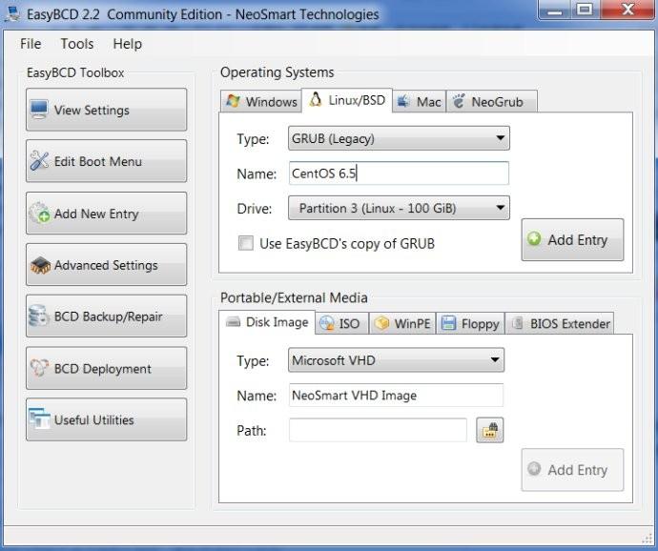Open the Help menu
658x551 pixels.
click(127, 44)
